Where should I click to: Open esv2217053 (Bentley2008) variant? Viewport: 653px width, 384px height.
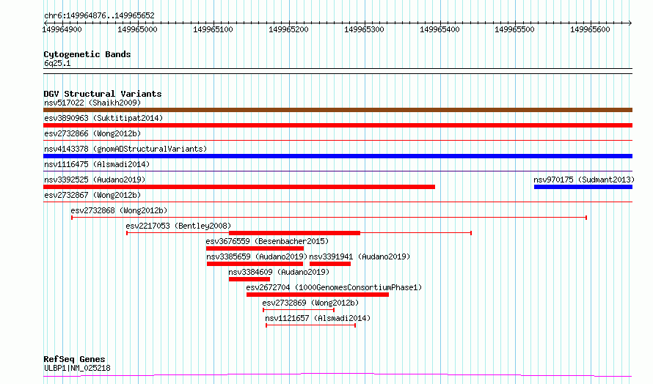[178, 226]
